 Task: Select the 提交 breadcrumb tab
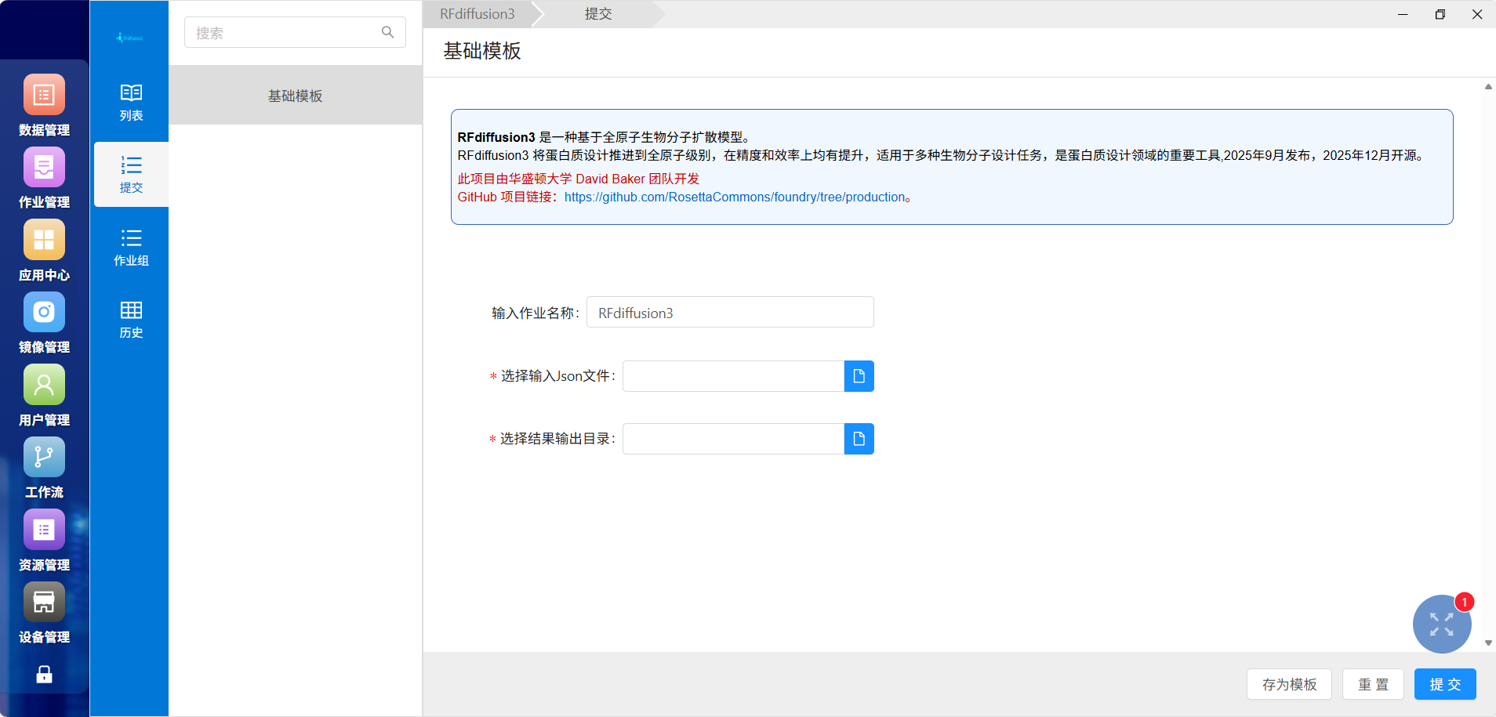(x=598, y=14)
